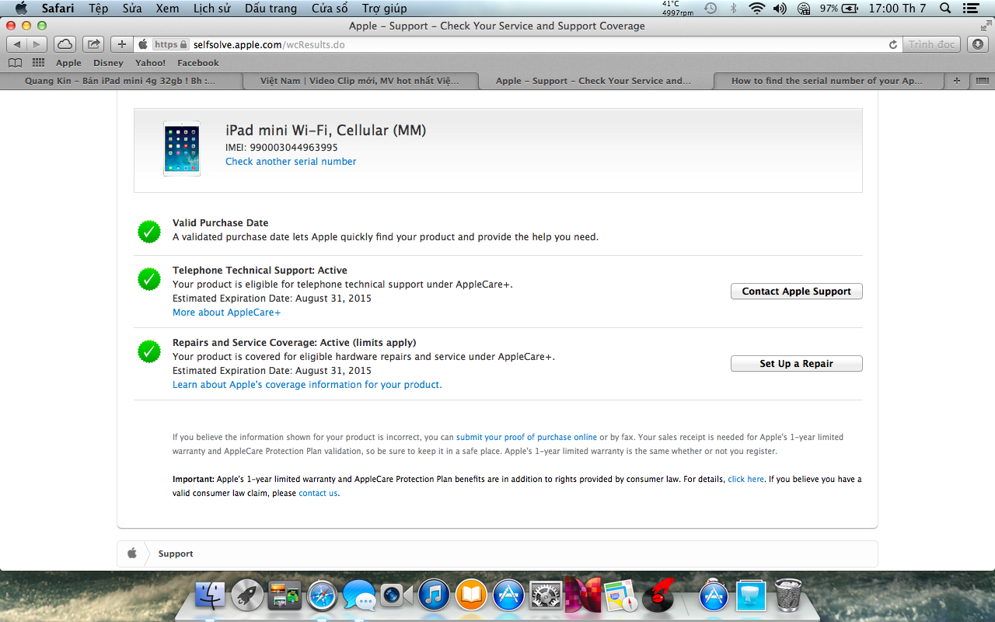Screen dimensions: 995x622
Task: Show bookmarks with the open book icon
Action: point(15,63)
